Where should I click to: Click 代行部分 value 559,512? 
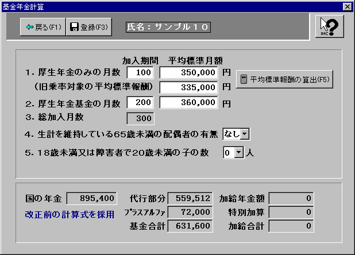190,199
